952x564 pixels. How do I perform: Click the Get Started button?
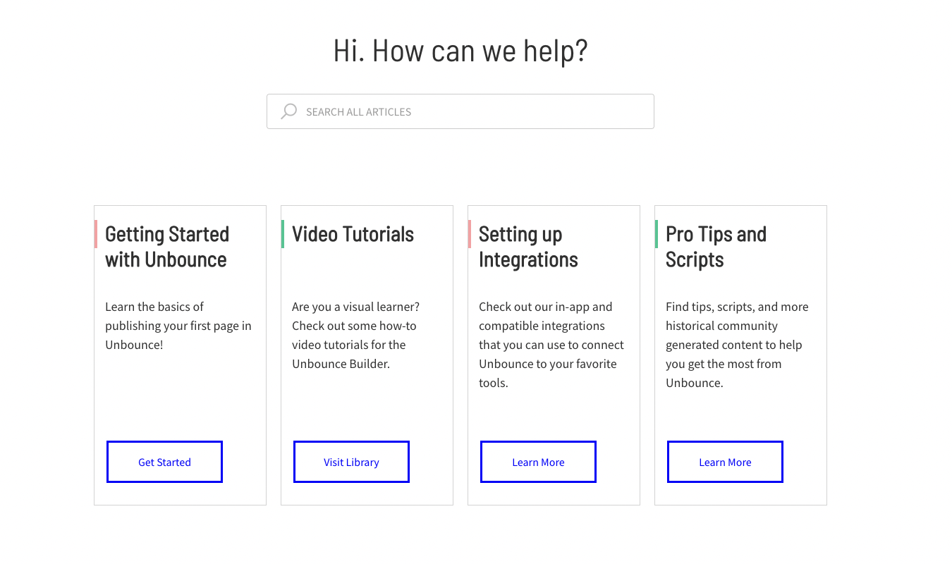pyautogui.click(x=164, y=462)
